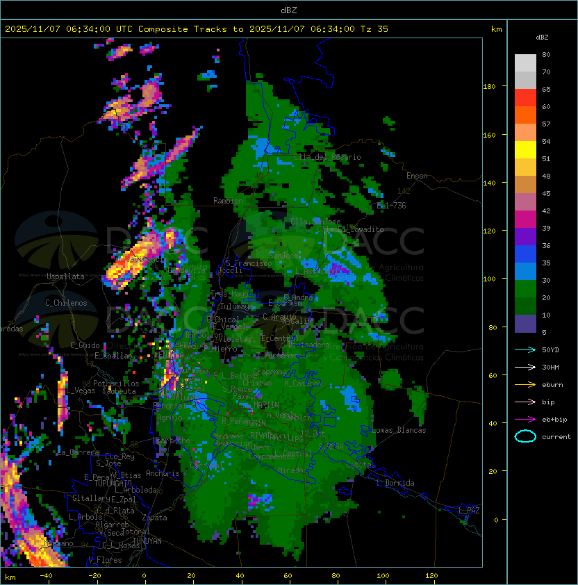Screen dimensions: 578x585
Task: Pick the magenta swatch in the dBZ legend
Action: pyautogui.click(x=525, y=220)
